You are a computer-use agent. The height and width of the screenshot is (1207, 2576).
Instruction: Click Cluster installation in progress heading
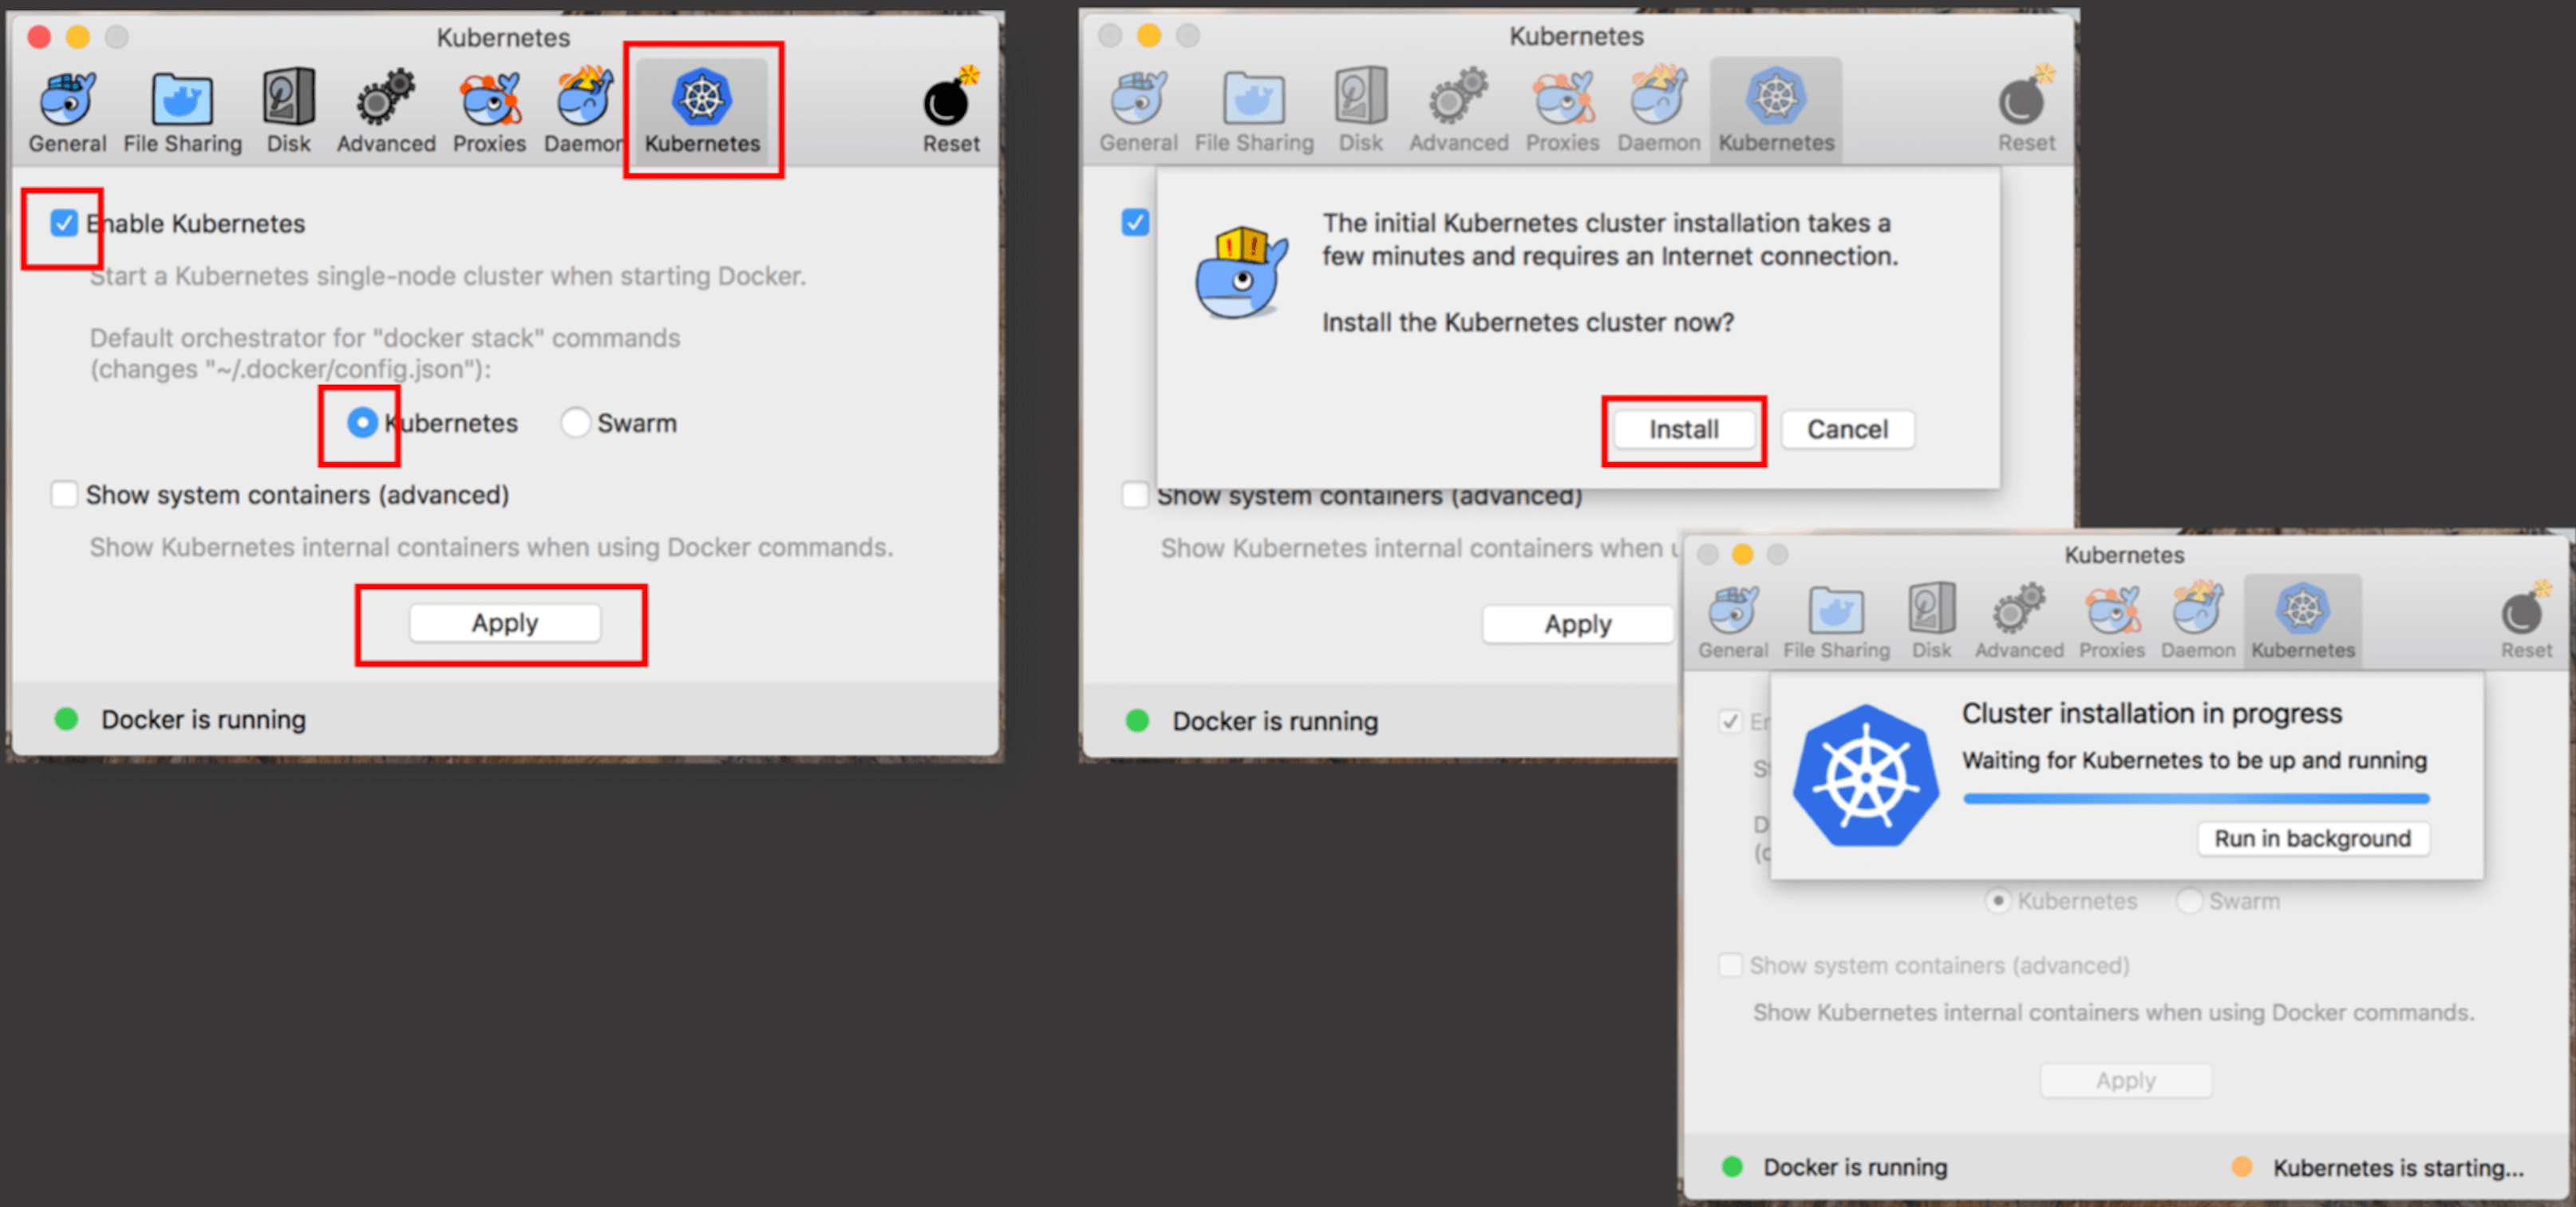pyautogui.click(x=2152, y=713)
